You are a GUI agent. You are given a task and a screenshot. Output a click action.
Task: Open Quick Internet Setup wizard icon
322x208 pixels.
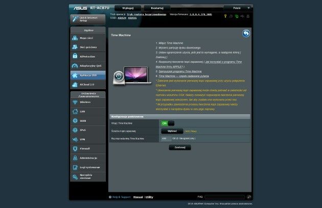point(75,19)
